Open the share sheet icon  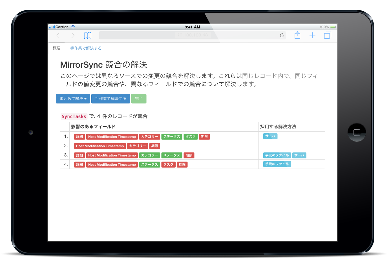click(297, 35)
